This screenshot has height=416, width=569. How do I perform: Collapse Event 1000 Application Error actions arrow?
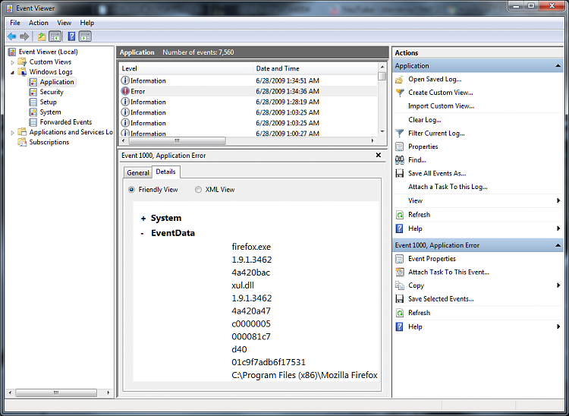click(558, 246)
